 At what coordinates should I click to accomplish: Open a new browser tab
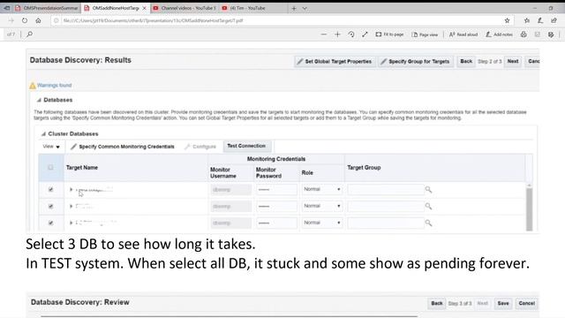294,8
